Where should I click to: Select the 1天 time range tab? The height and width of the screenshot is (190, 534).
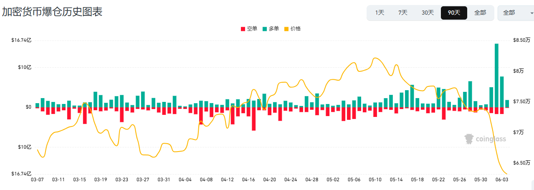[x=380, y=13]
